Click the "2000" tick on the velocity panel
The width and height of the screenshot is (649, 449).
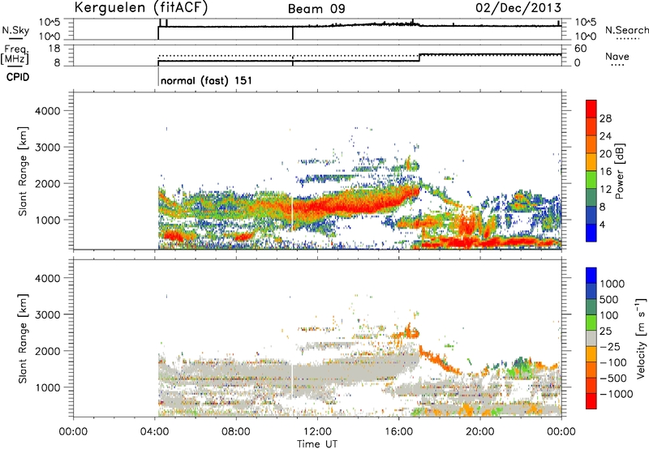tap(48, 351)
